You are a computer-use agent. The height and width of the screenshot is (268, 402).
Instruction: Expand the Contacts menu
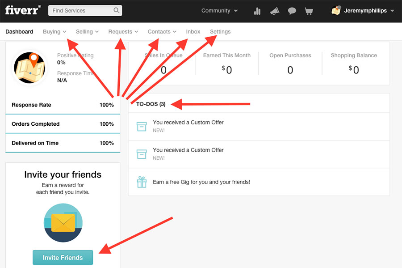coord(162,32)
